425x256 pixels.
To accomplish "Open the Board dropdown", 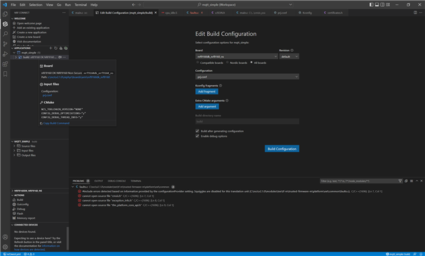I will [x=236, y=57].
